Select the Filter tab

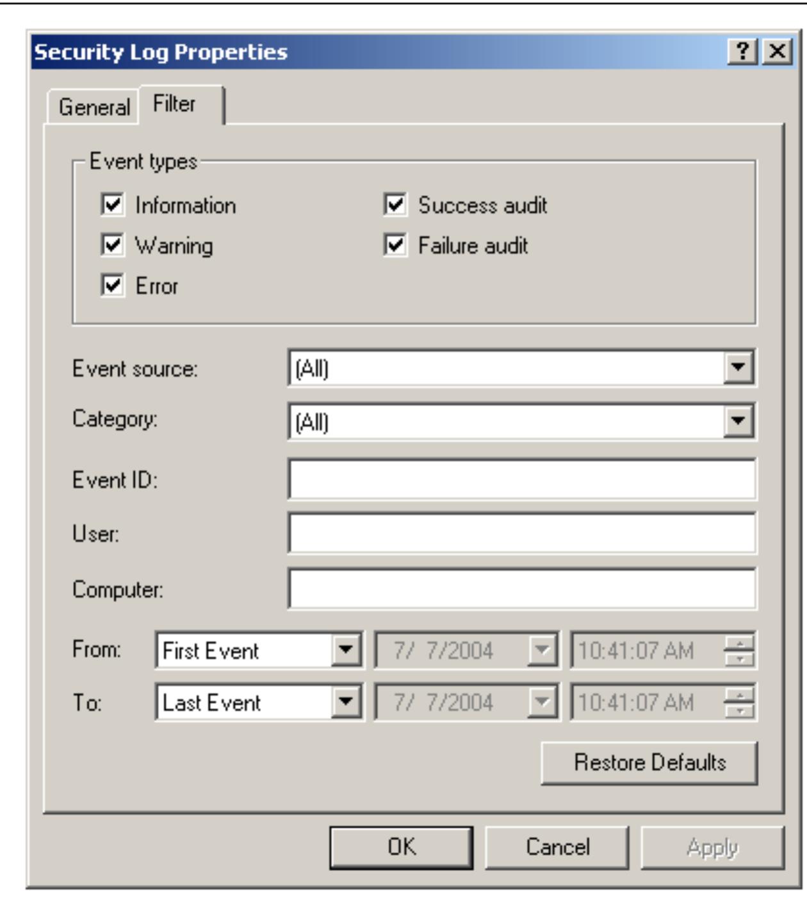175,104
